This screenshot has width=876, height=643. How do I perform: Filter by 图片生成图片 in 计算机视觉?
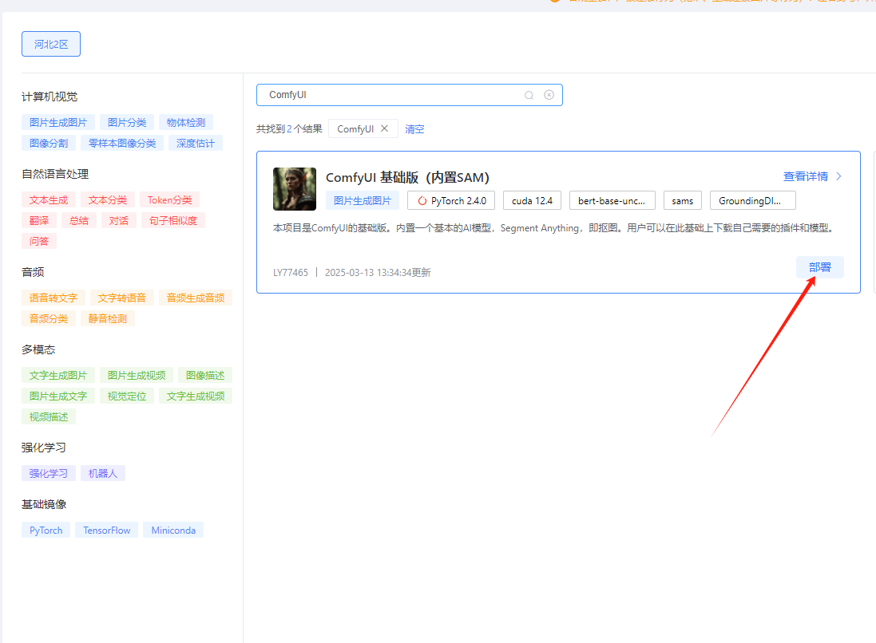(x=58, y=122)
